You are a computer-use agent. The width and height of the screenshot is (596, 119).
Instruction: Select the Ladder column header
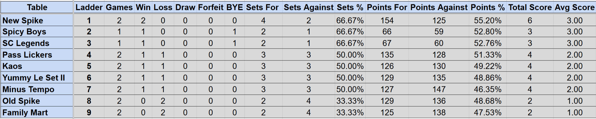click(x=89, y=7)
